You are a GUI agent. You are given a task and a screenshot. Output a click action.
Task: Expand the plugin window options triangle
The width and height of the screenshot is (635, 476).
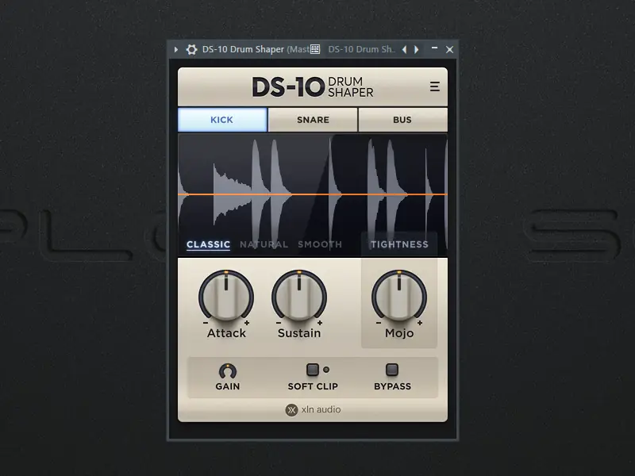[175, 49]
